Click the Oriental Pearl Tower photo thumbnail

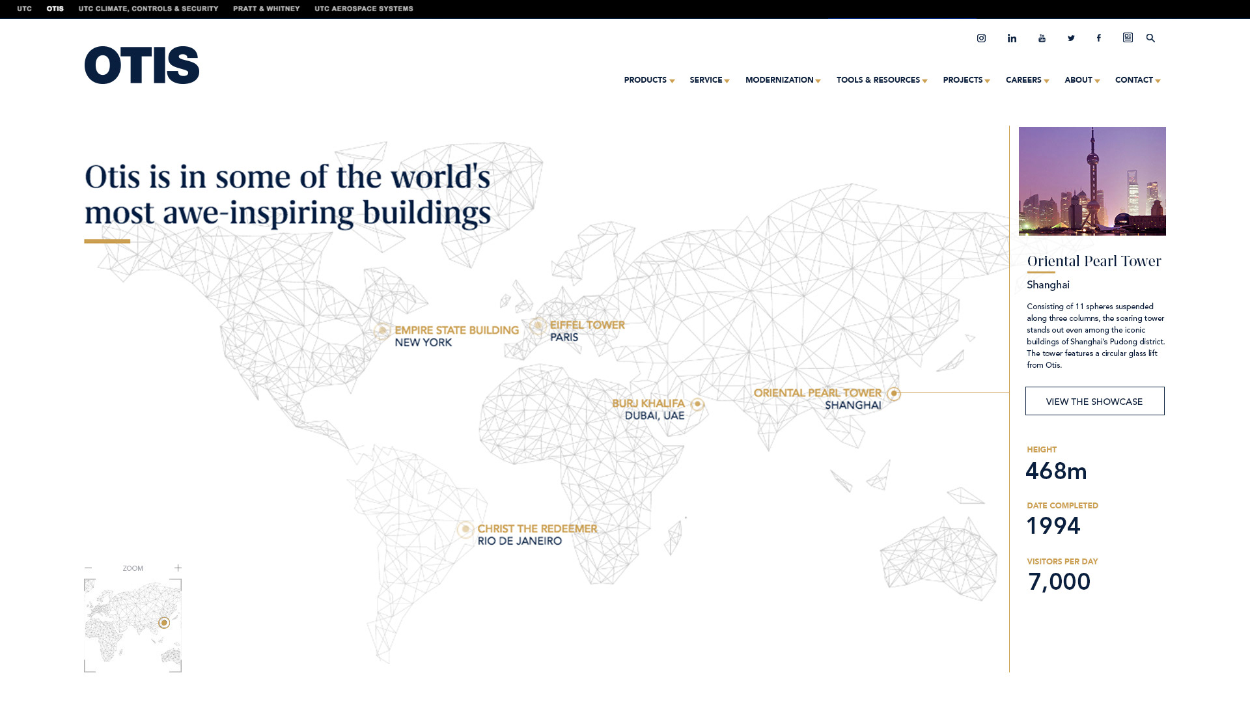tap(1092, 181)
